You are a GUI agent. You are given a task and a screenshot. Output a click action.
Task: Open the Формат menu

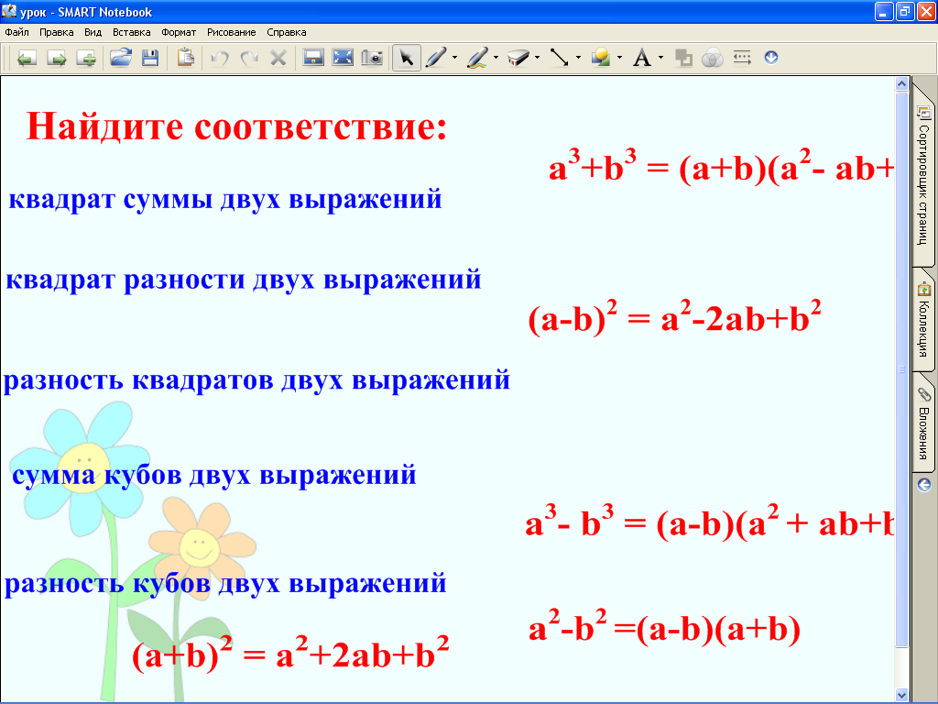point(179,32)
